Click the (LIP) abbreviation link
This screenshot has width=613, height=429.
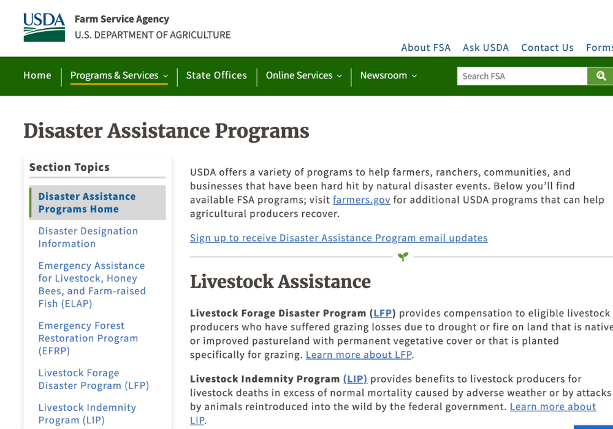point(355,379)
